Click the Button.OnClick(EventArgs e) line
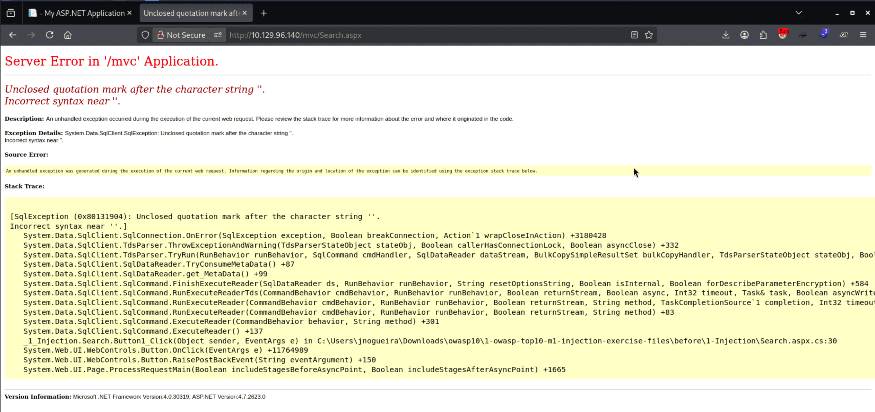This screenshot has height=412, width=875. tap(166, 350)
